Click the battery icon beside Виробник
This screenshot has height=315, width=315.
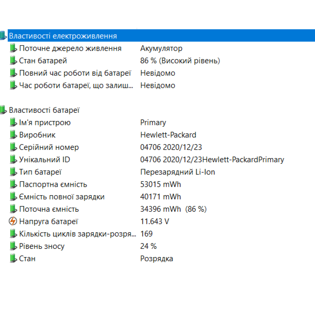tap(13, 135)
